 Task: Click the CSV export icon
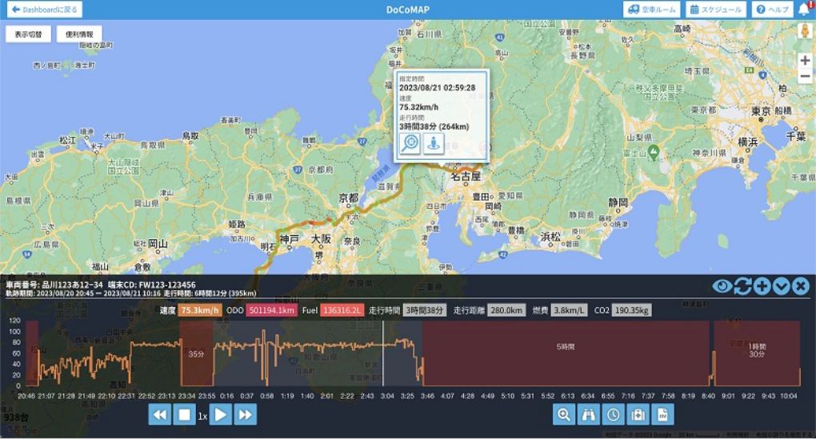[x=663, y=414]
